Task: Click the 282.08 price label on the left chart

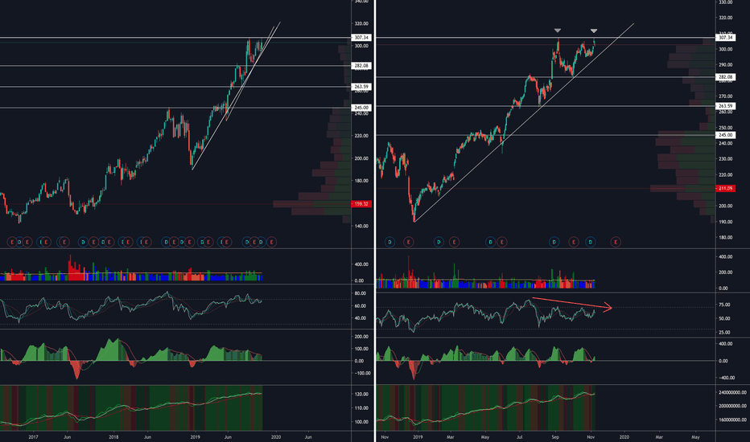Action: [361, 65]
